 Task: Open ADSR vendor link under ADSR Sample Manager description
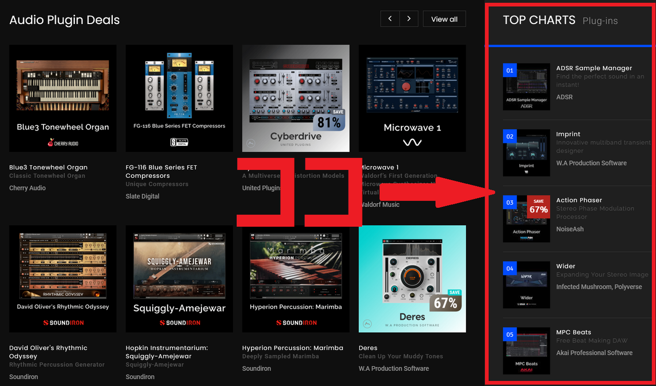pyautogui.click(x=564, y=97)
